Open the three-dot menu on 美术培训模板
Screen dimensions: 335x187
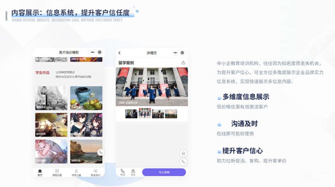pyautogui.click(x=93, y=52)
